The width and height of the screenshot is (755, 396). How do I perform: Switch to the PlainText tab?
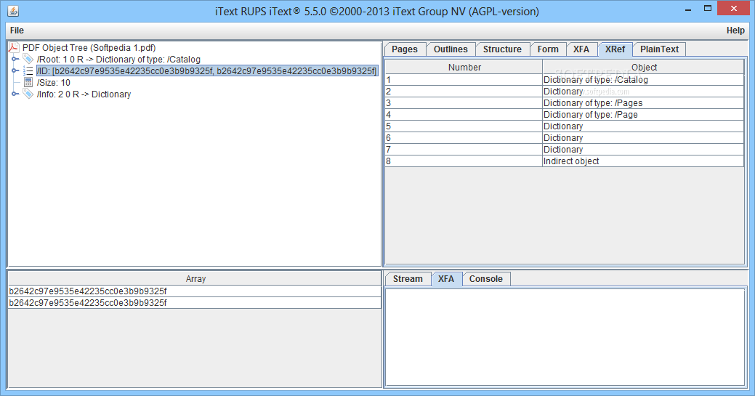click(x=659, y=49)
